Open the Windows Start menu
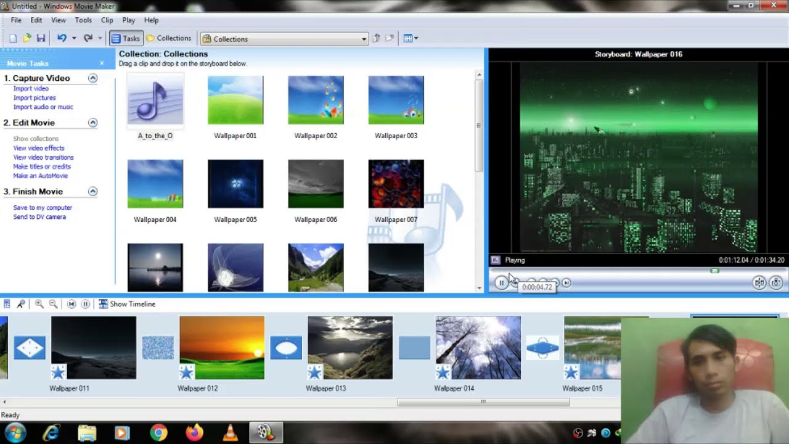The image size is (789, 444). point(15,433)
